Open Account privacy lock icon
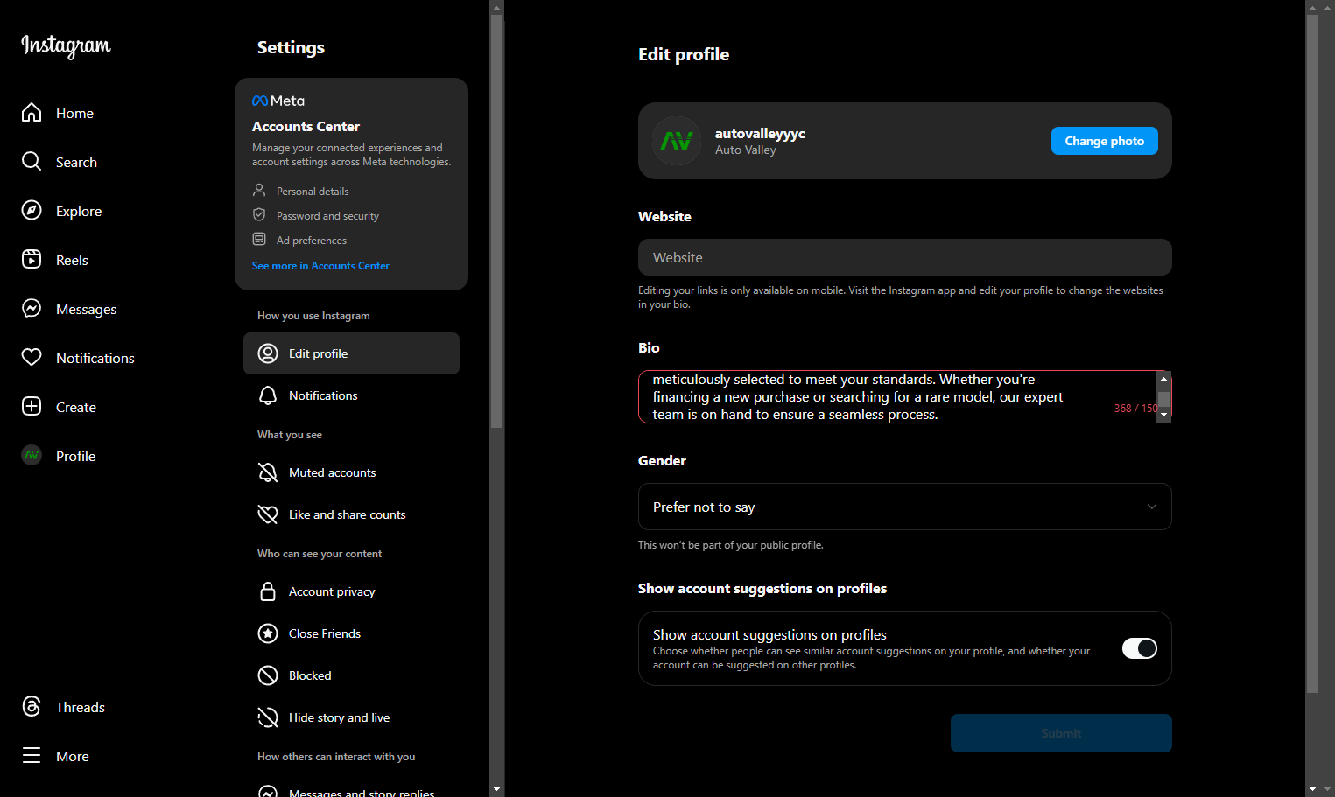 pos(268,591)
